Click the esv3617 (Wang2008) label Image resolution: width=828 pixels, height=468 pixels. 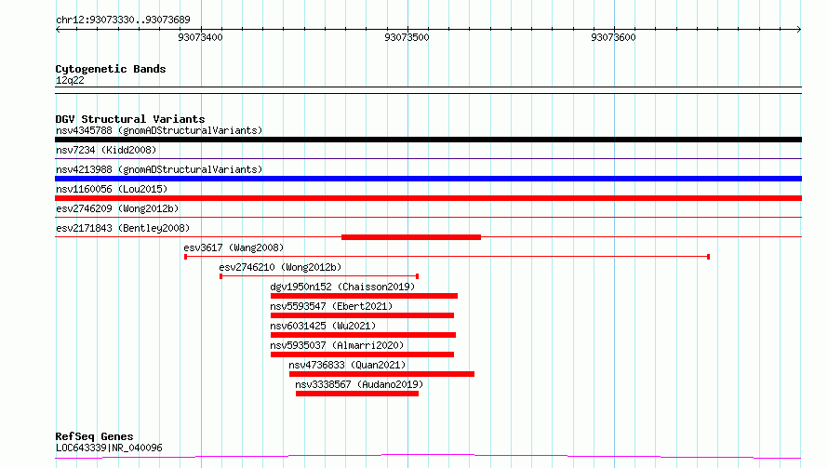point(234,247)
